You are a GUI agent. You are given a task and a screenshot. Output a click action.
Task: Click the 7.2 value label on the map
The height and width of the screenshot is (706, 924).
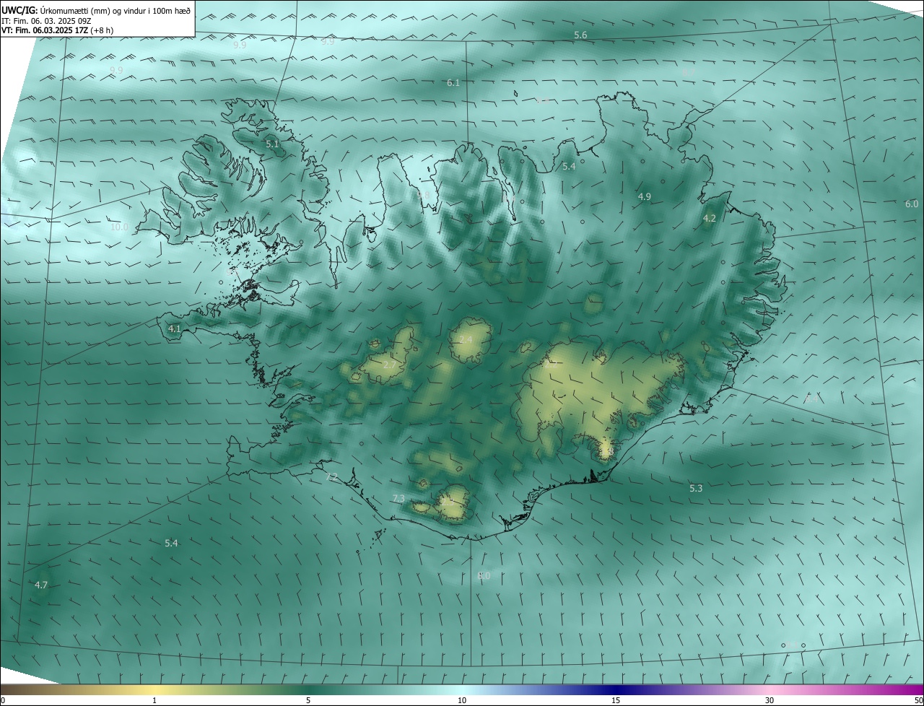point(331,477)
